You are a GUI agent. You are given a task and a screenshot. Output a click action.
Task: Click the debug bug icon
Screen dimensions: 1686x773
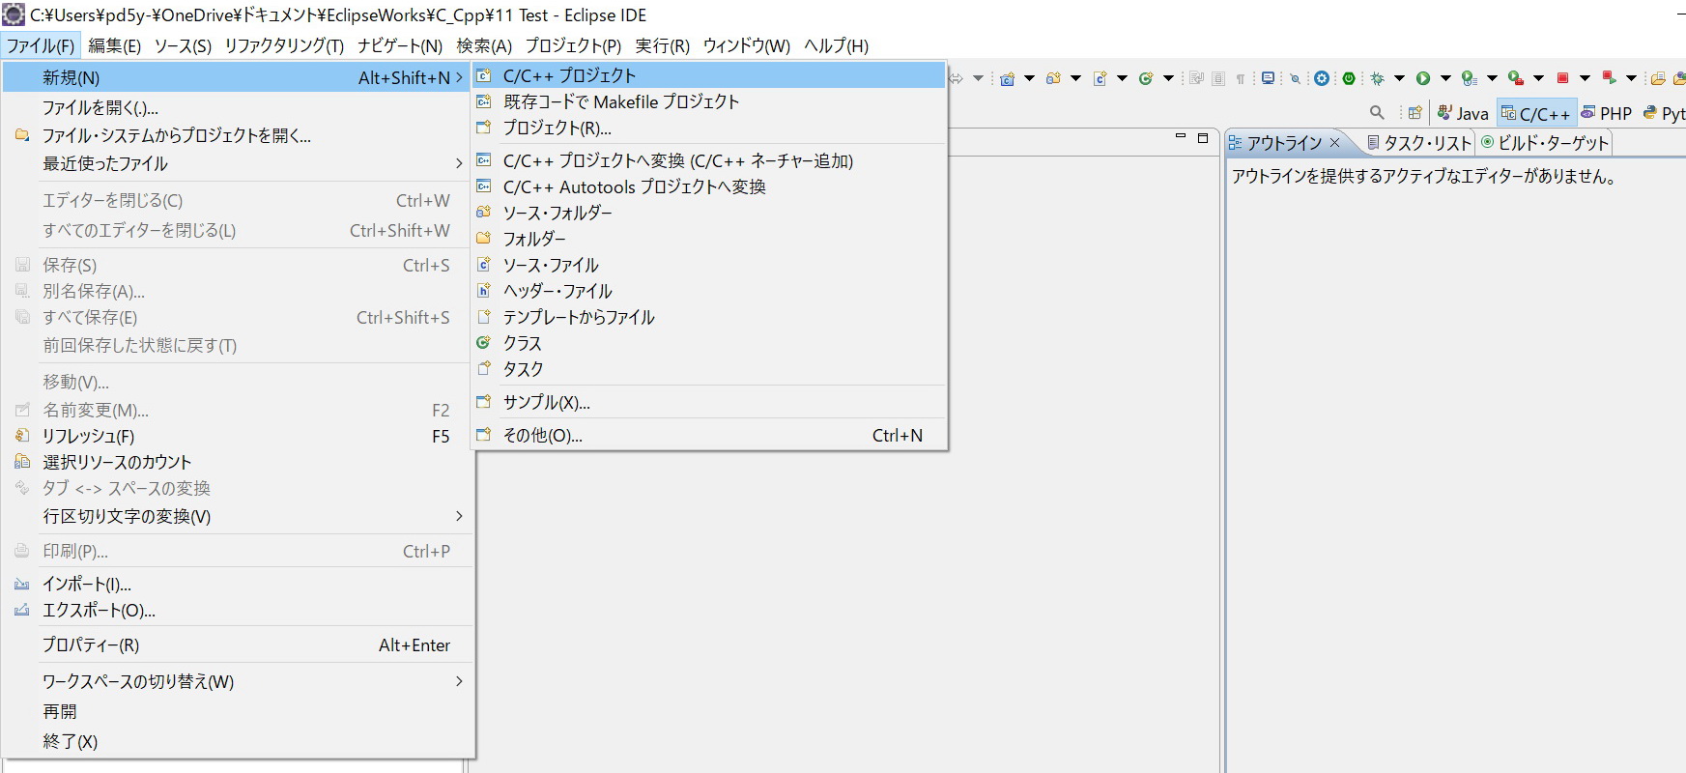[x=1377, y=78]
